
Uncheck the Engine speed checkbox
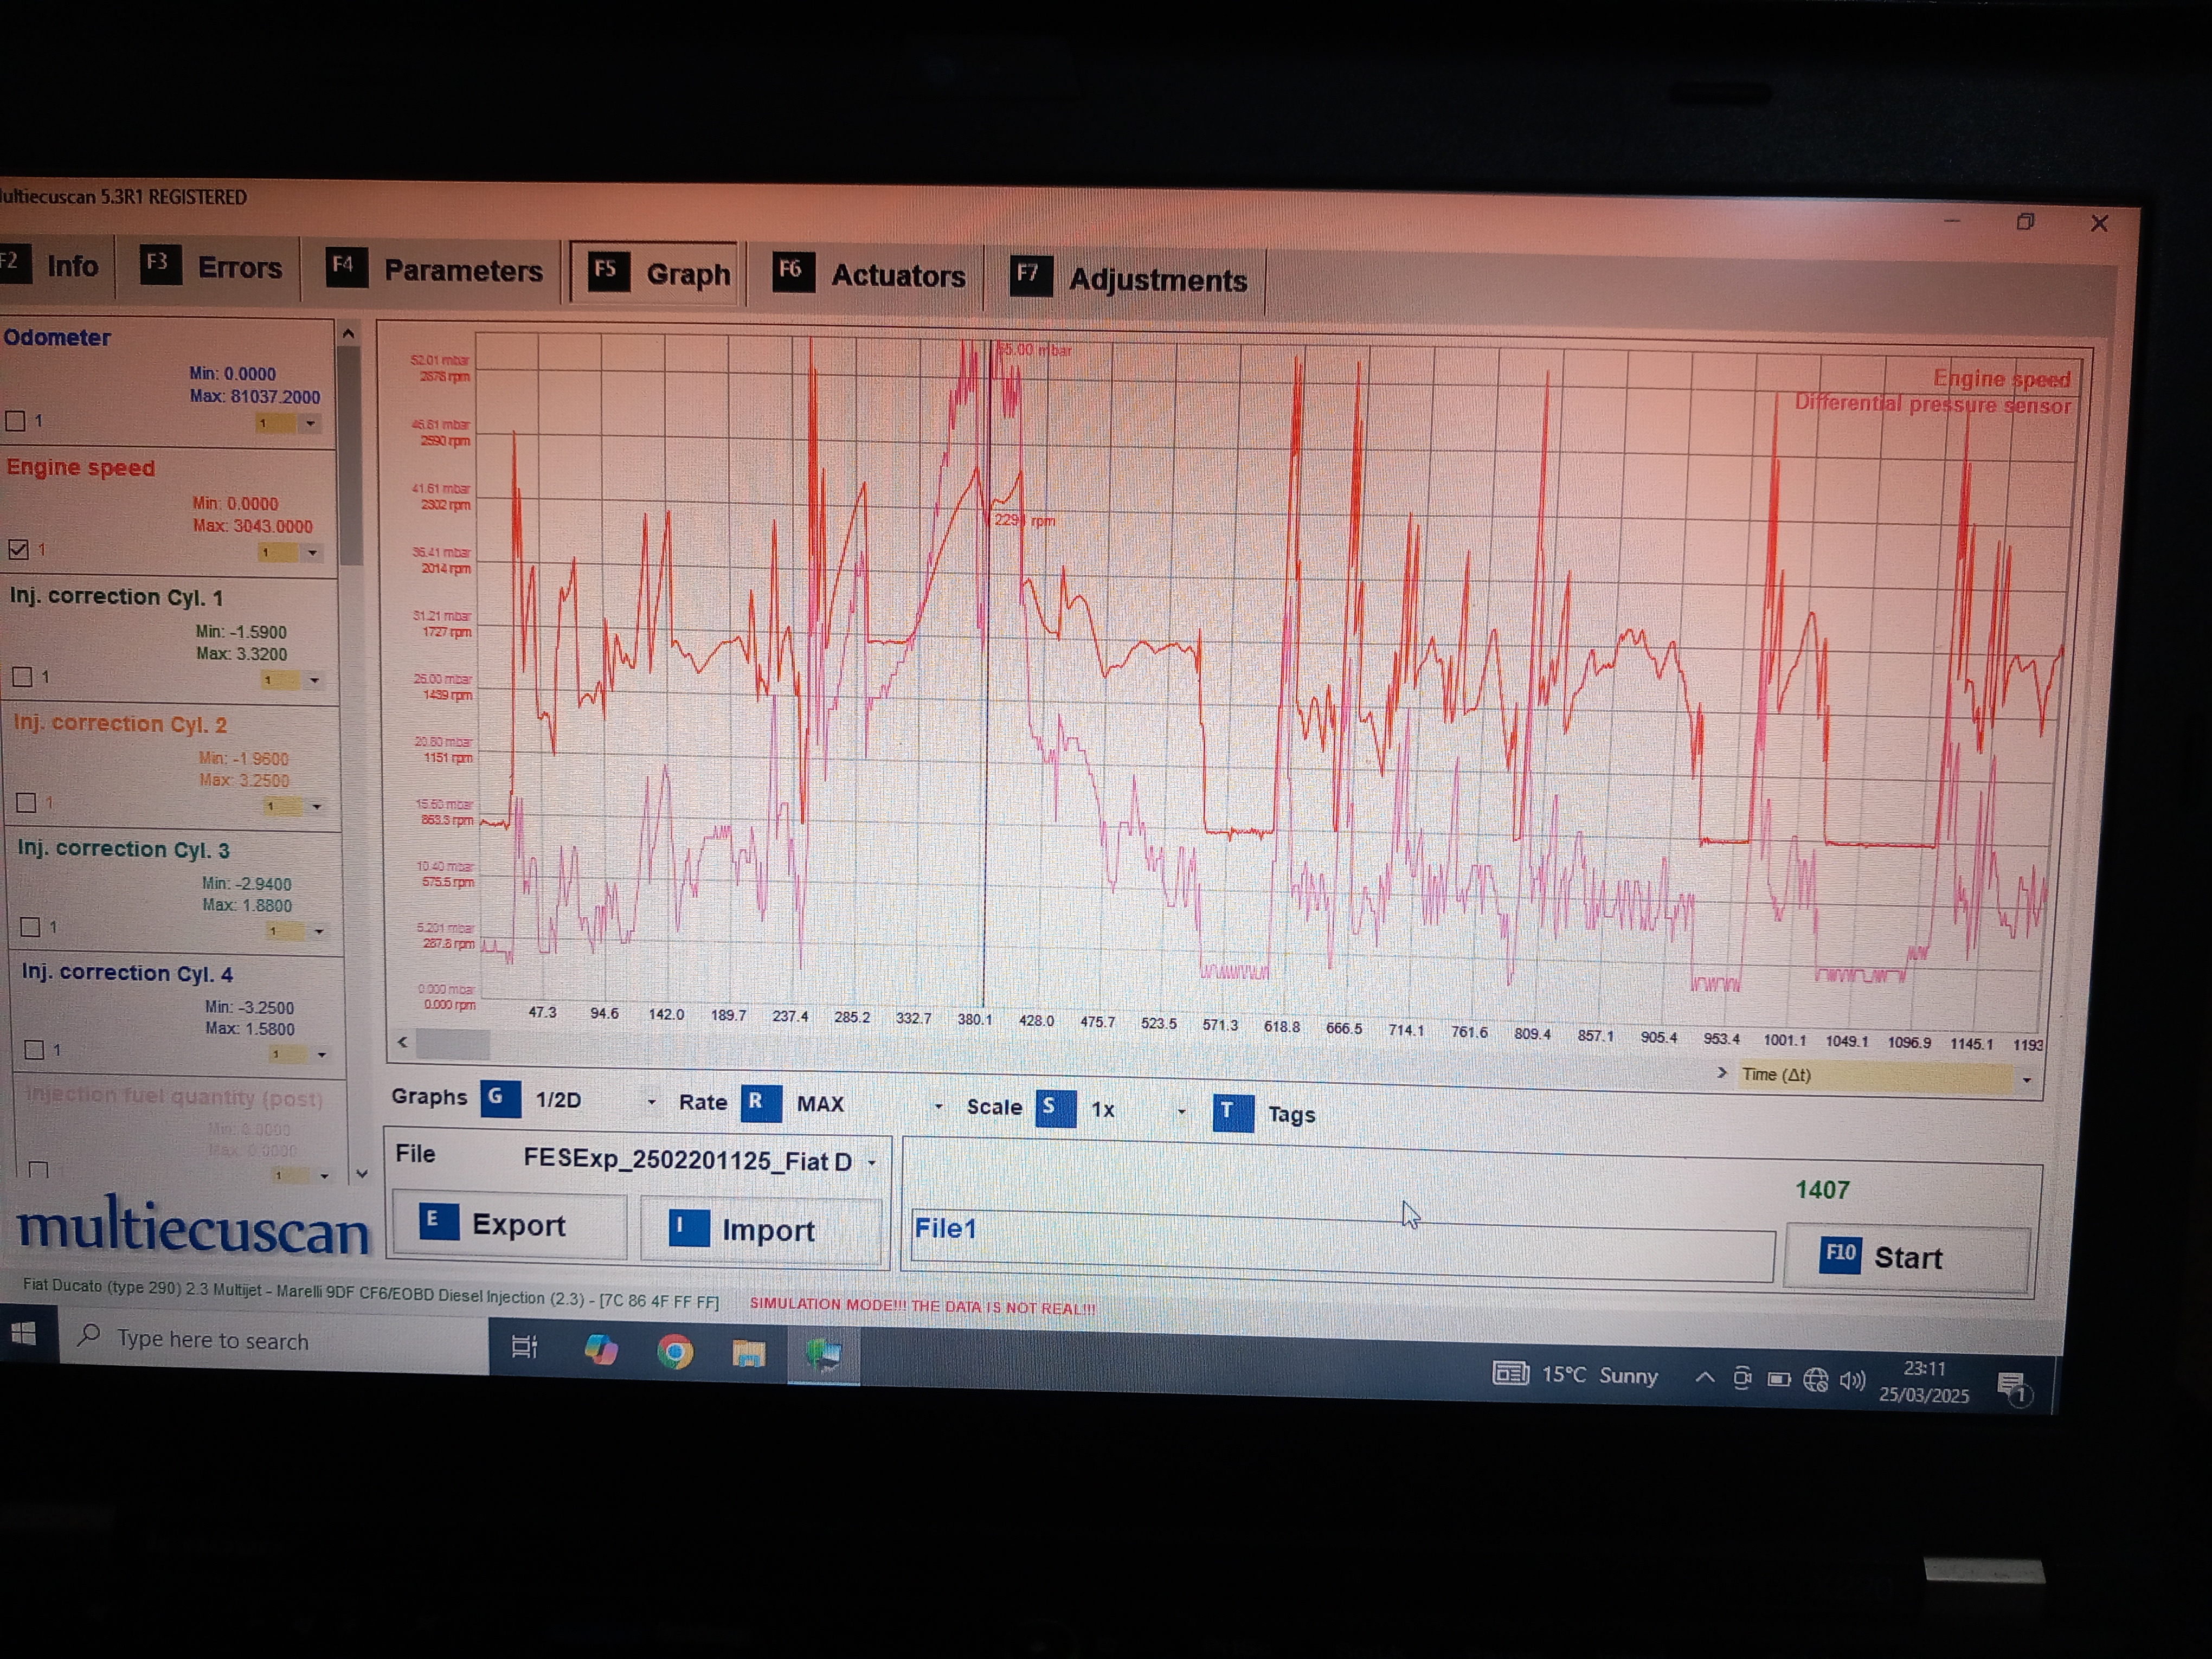(x=18, y=549)
